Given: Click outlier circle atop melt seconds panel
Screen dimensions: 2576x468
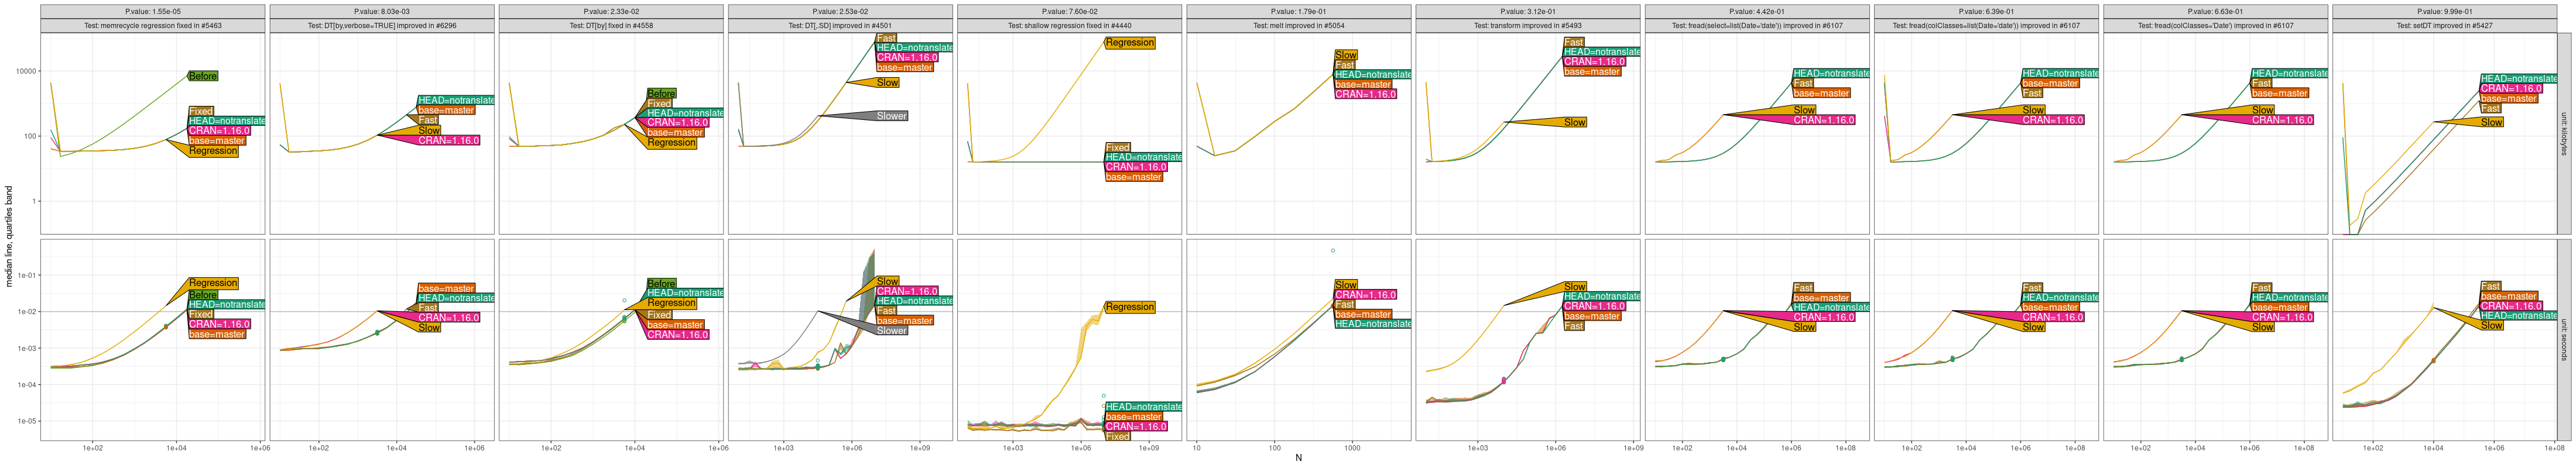Looking at the screenshot, I should click(1333, 251).
